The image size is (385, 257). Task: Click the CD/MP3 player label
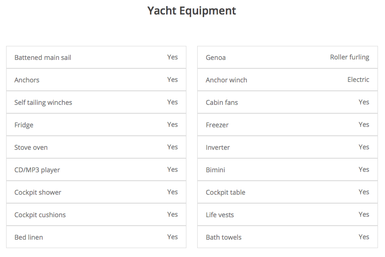(37, 170)
